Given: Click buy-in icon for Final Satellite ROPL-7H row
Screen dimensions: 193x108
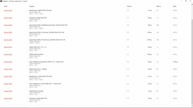Looking at the screenshot, I should [128, 62].
